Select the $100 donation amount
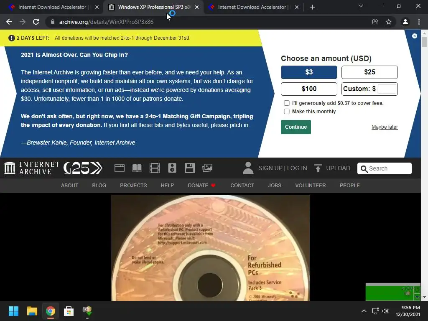 [x=309, y=89]
